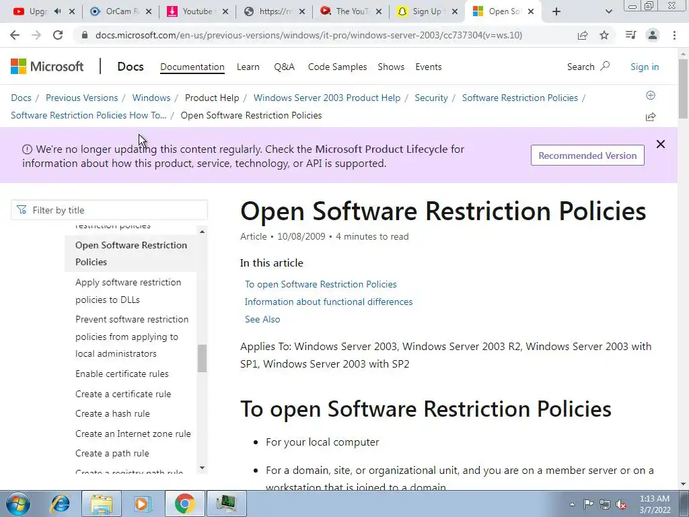Open the Shows menu item
Image resolution: width=689 pixels, height=517 pixels.
[391, 67]
